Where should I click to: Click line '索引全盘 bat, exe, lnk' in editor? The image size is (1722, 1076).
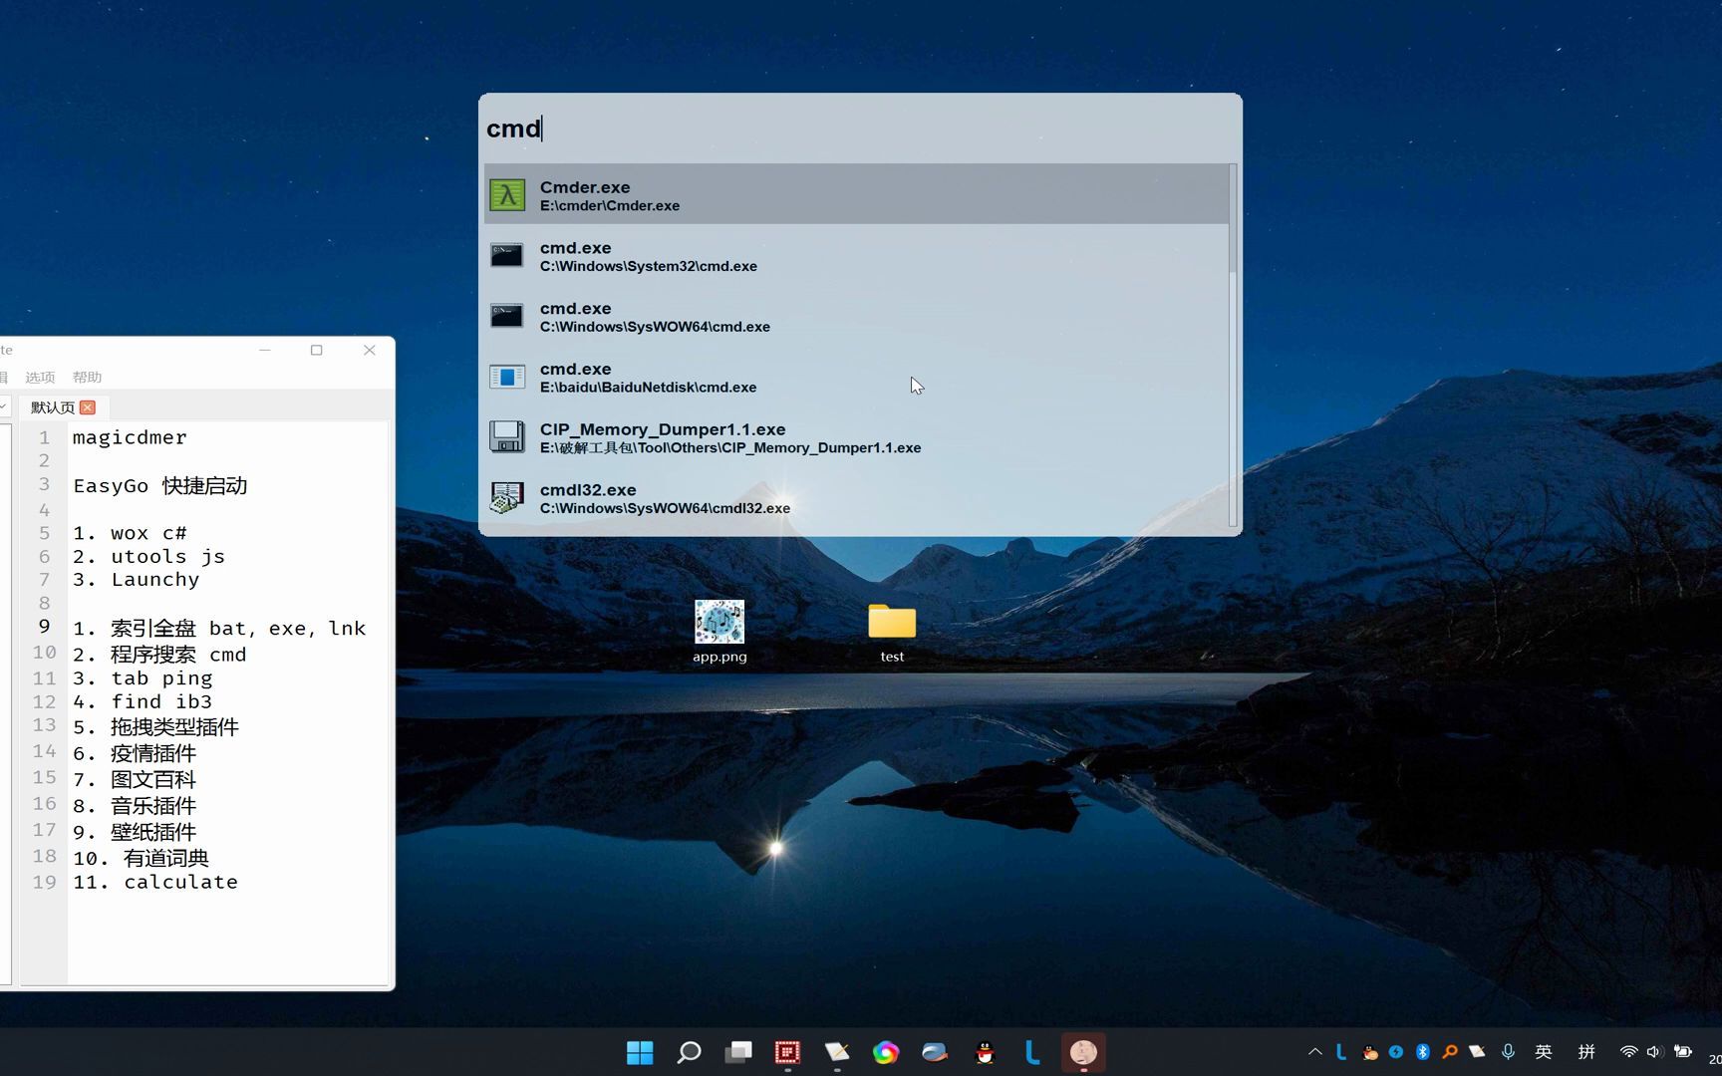click(x=219, y=628)
